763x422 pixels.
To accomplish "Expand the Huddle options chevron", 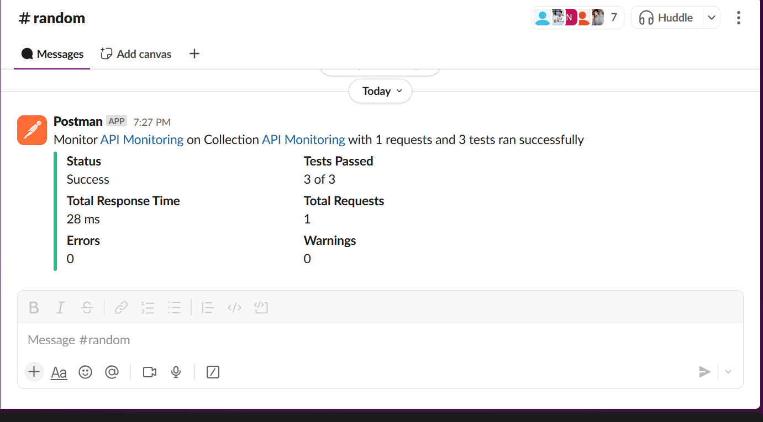I will [712, 17].
